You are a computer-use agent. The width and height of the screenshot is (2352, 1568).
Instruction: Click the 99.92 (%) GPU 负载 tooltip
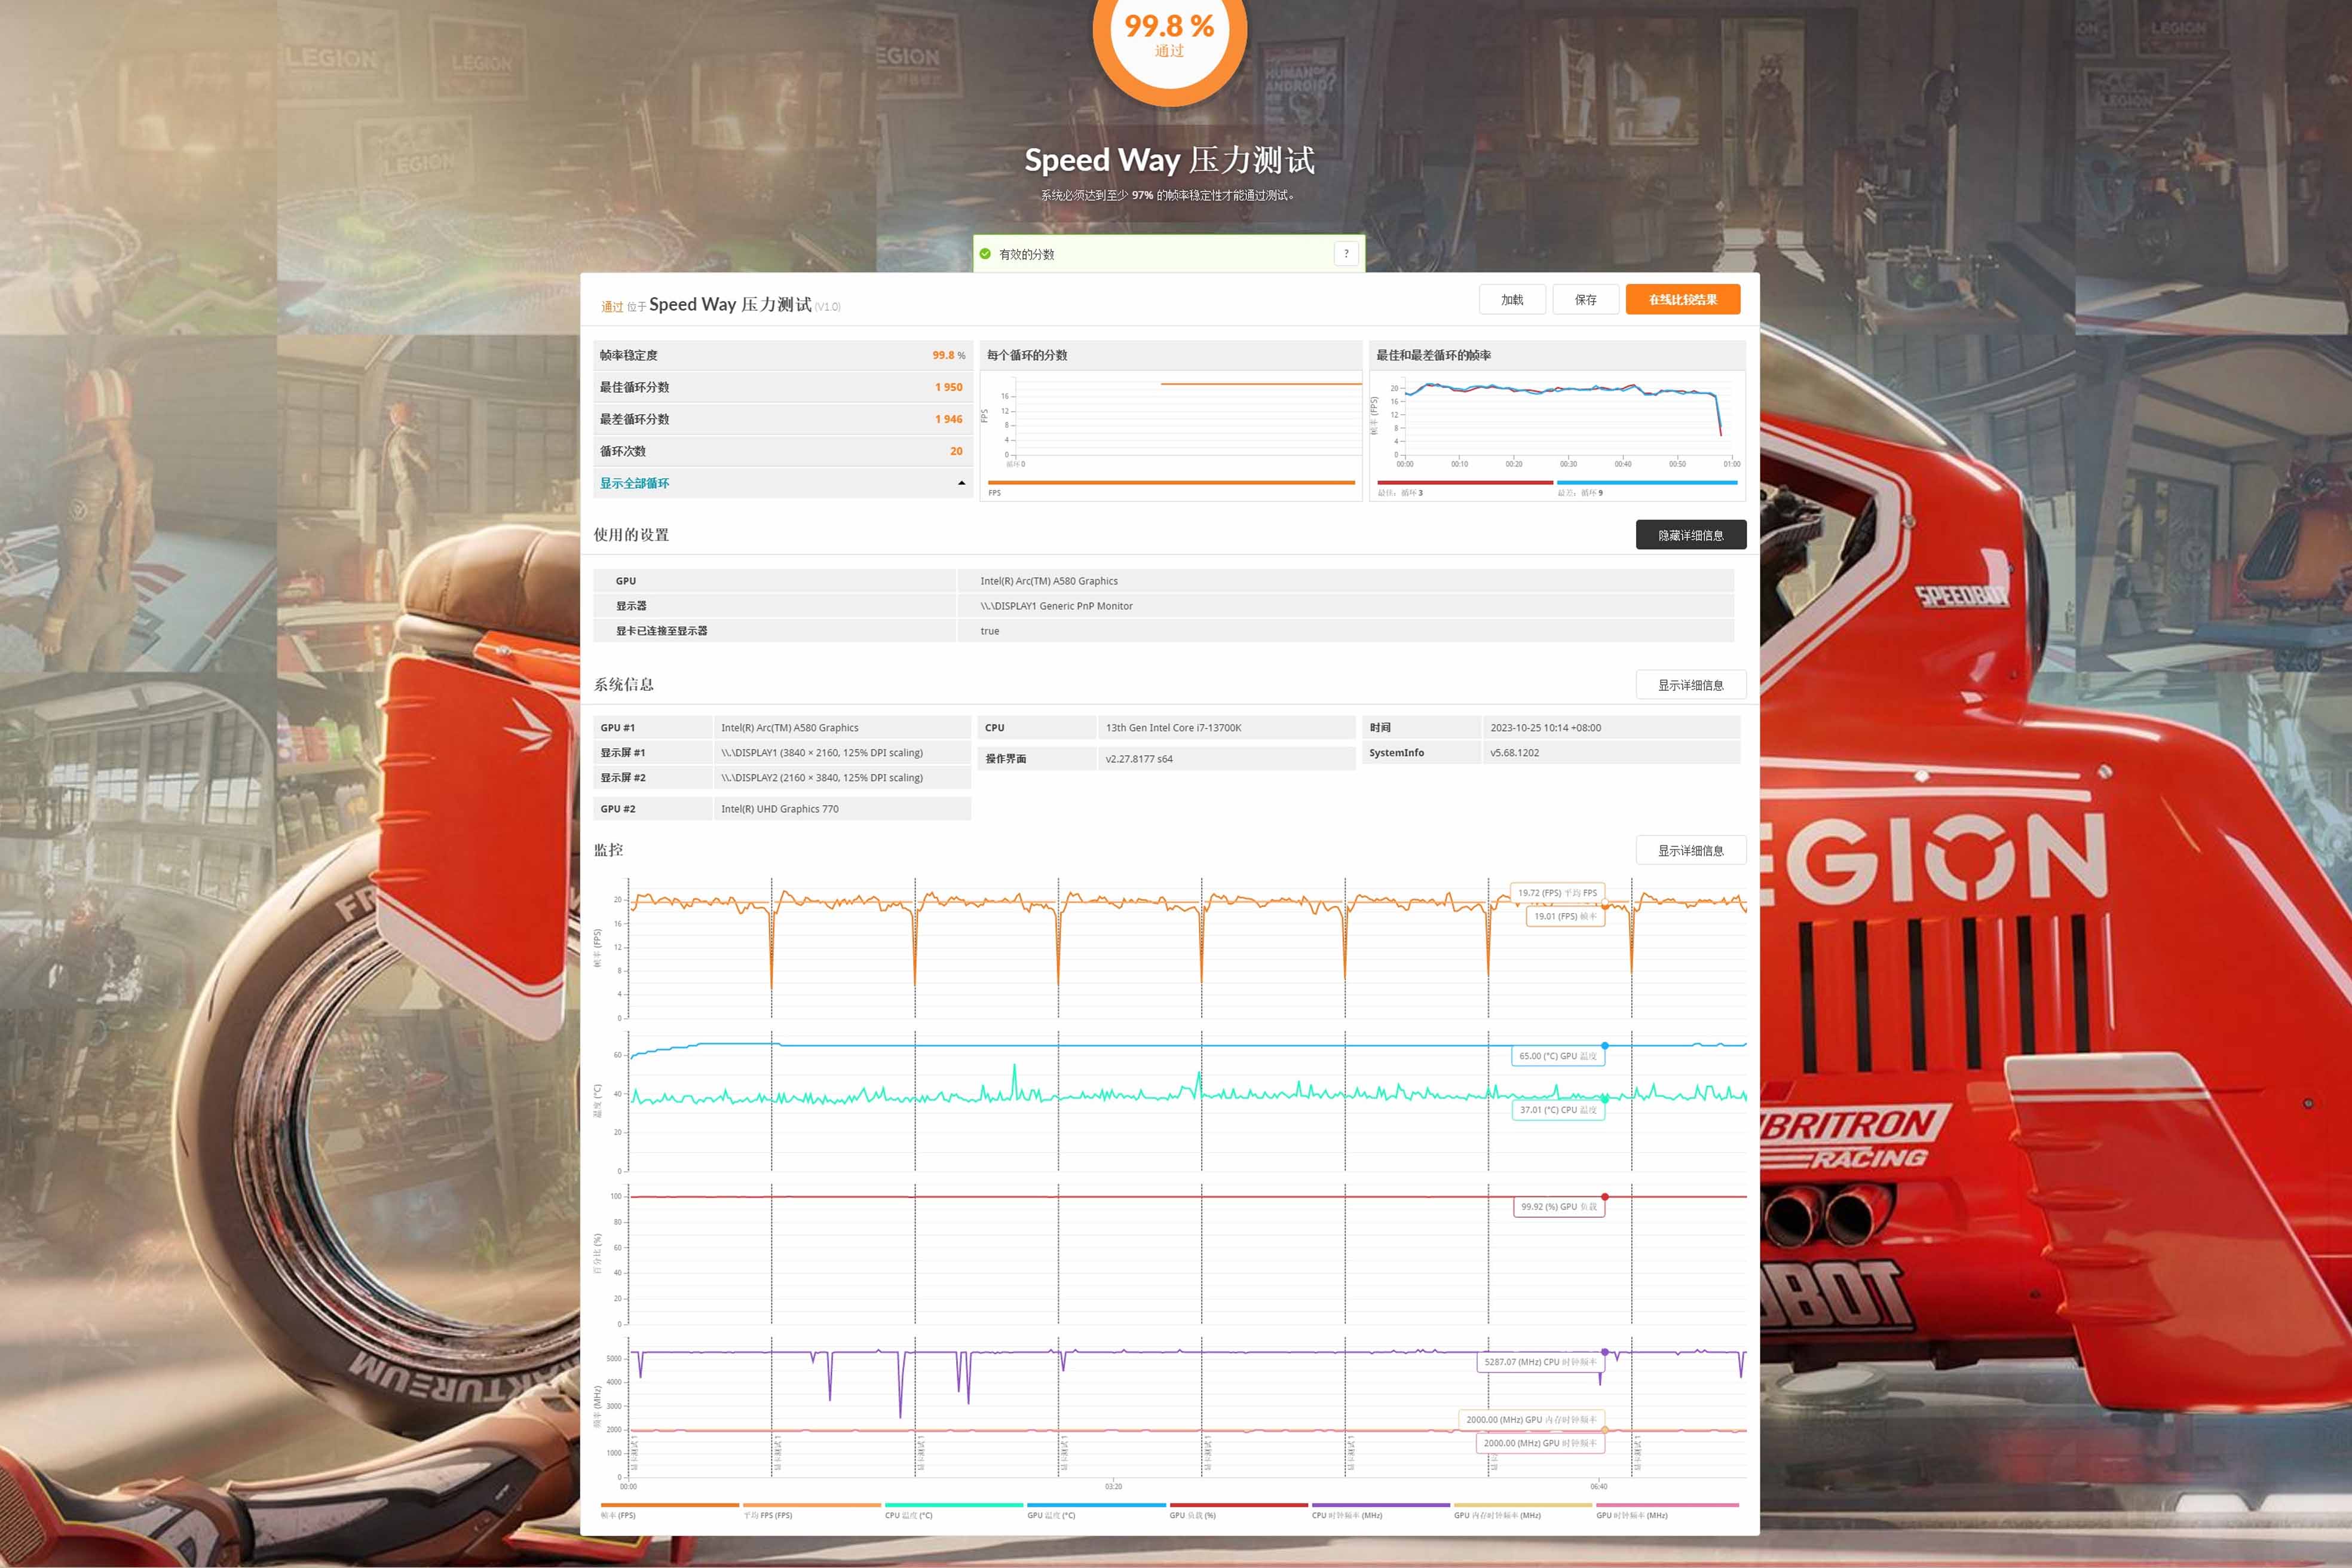(x=1558, y=1207)
